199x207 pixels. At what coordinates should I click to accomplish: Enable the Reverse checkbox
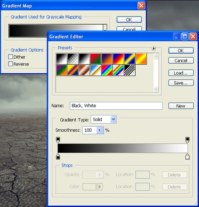[10, 64]
